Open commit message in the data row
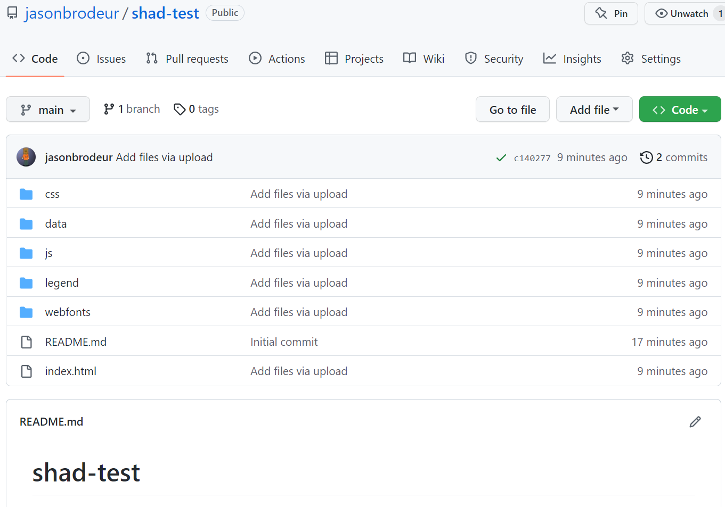Viewport: 725px width, 507px height. pyautogui.click(x=299, y=224)
